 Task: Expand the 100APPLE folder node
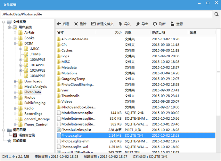click(x=20, y=60)
